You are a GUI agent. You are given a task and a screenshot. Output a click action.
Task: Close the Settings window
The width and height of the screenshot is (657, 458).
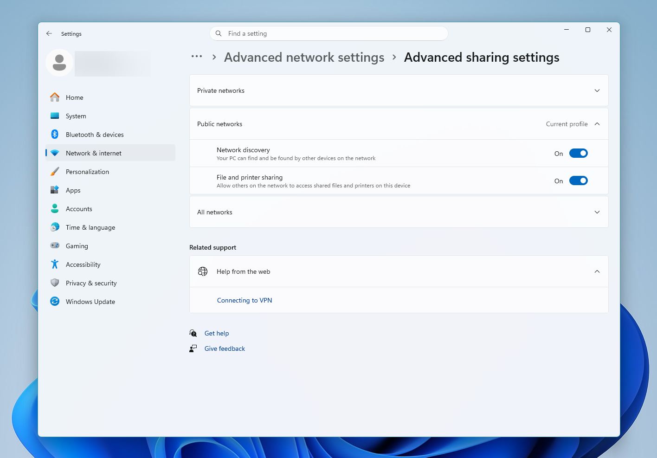[x=609, y=30]
